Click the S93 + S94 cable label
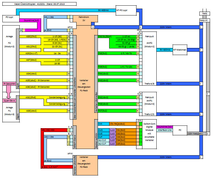 click(55, 137)
